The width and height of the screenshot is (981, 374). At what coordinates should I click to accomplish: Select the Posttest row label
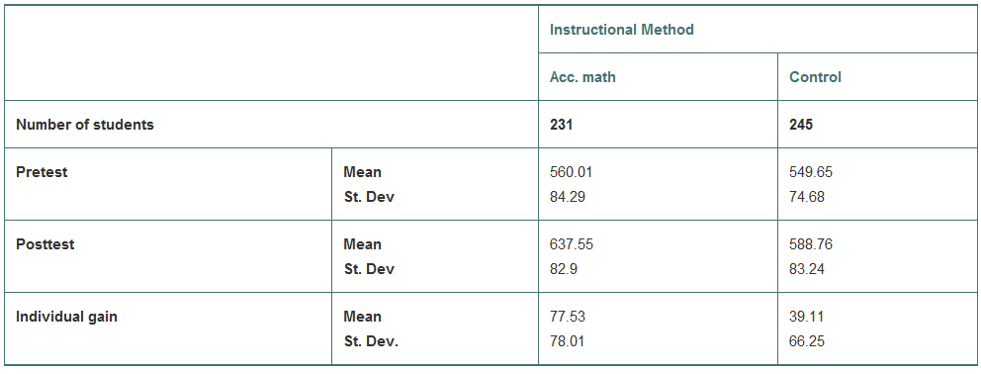[45, 244]
